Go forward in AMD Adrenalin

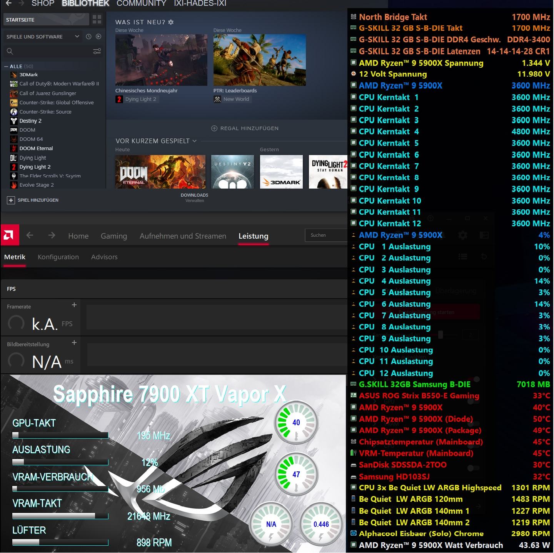coord(52,235)
